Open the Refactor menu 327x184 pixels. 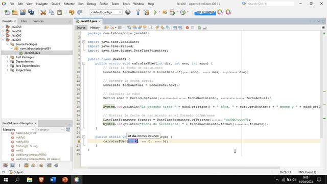coord(69,4)
